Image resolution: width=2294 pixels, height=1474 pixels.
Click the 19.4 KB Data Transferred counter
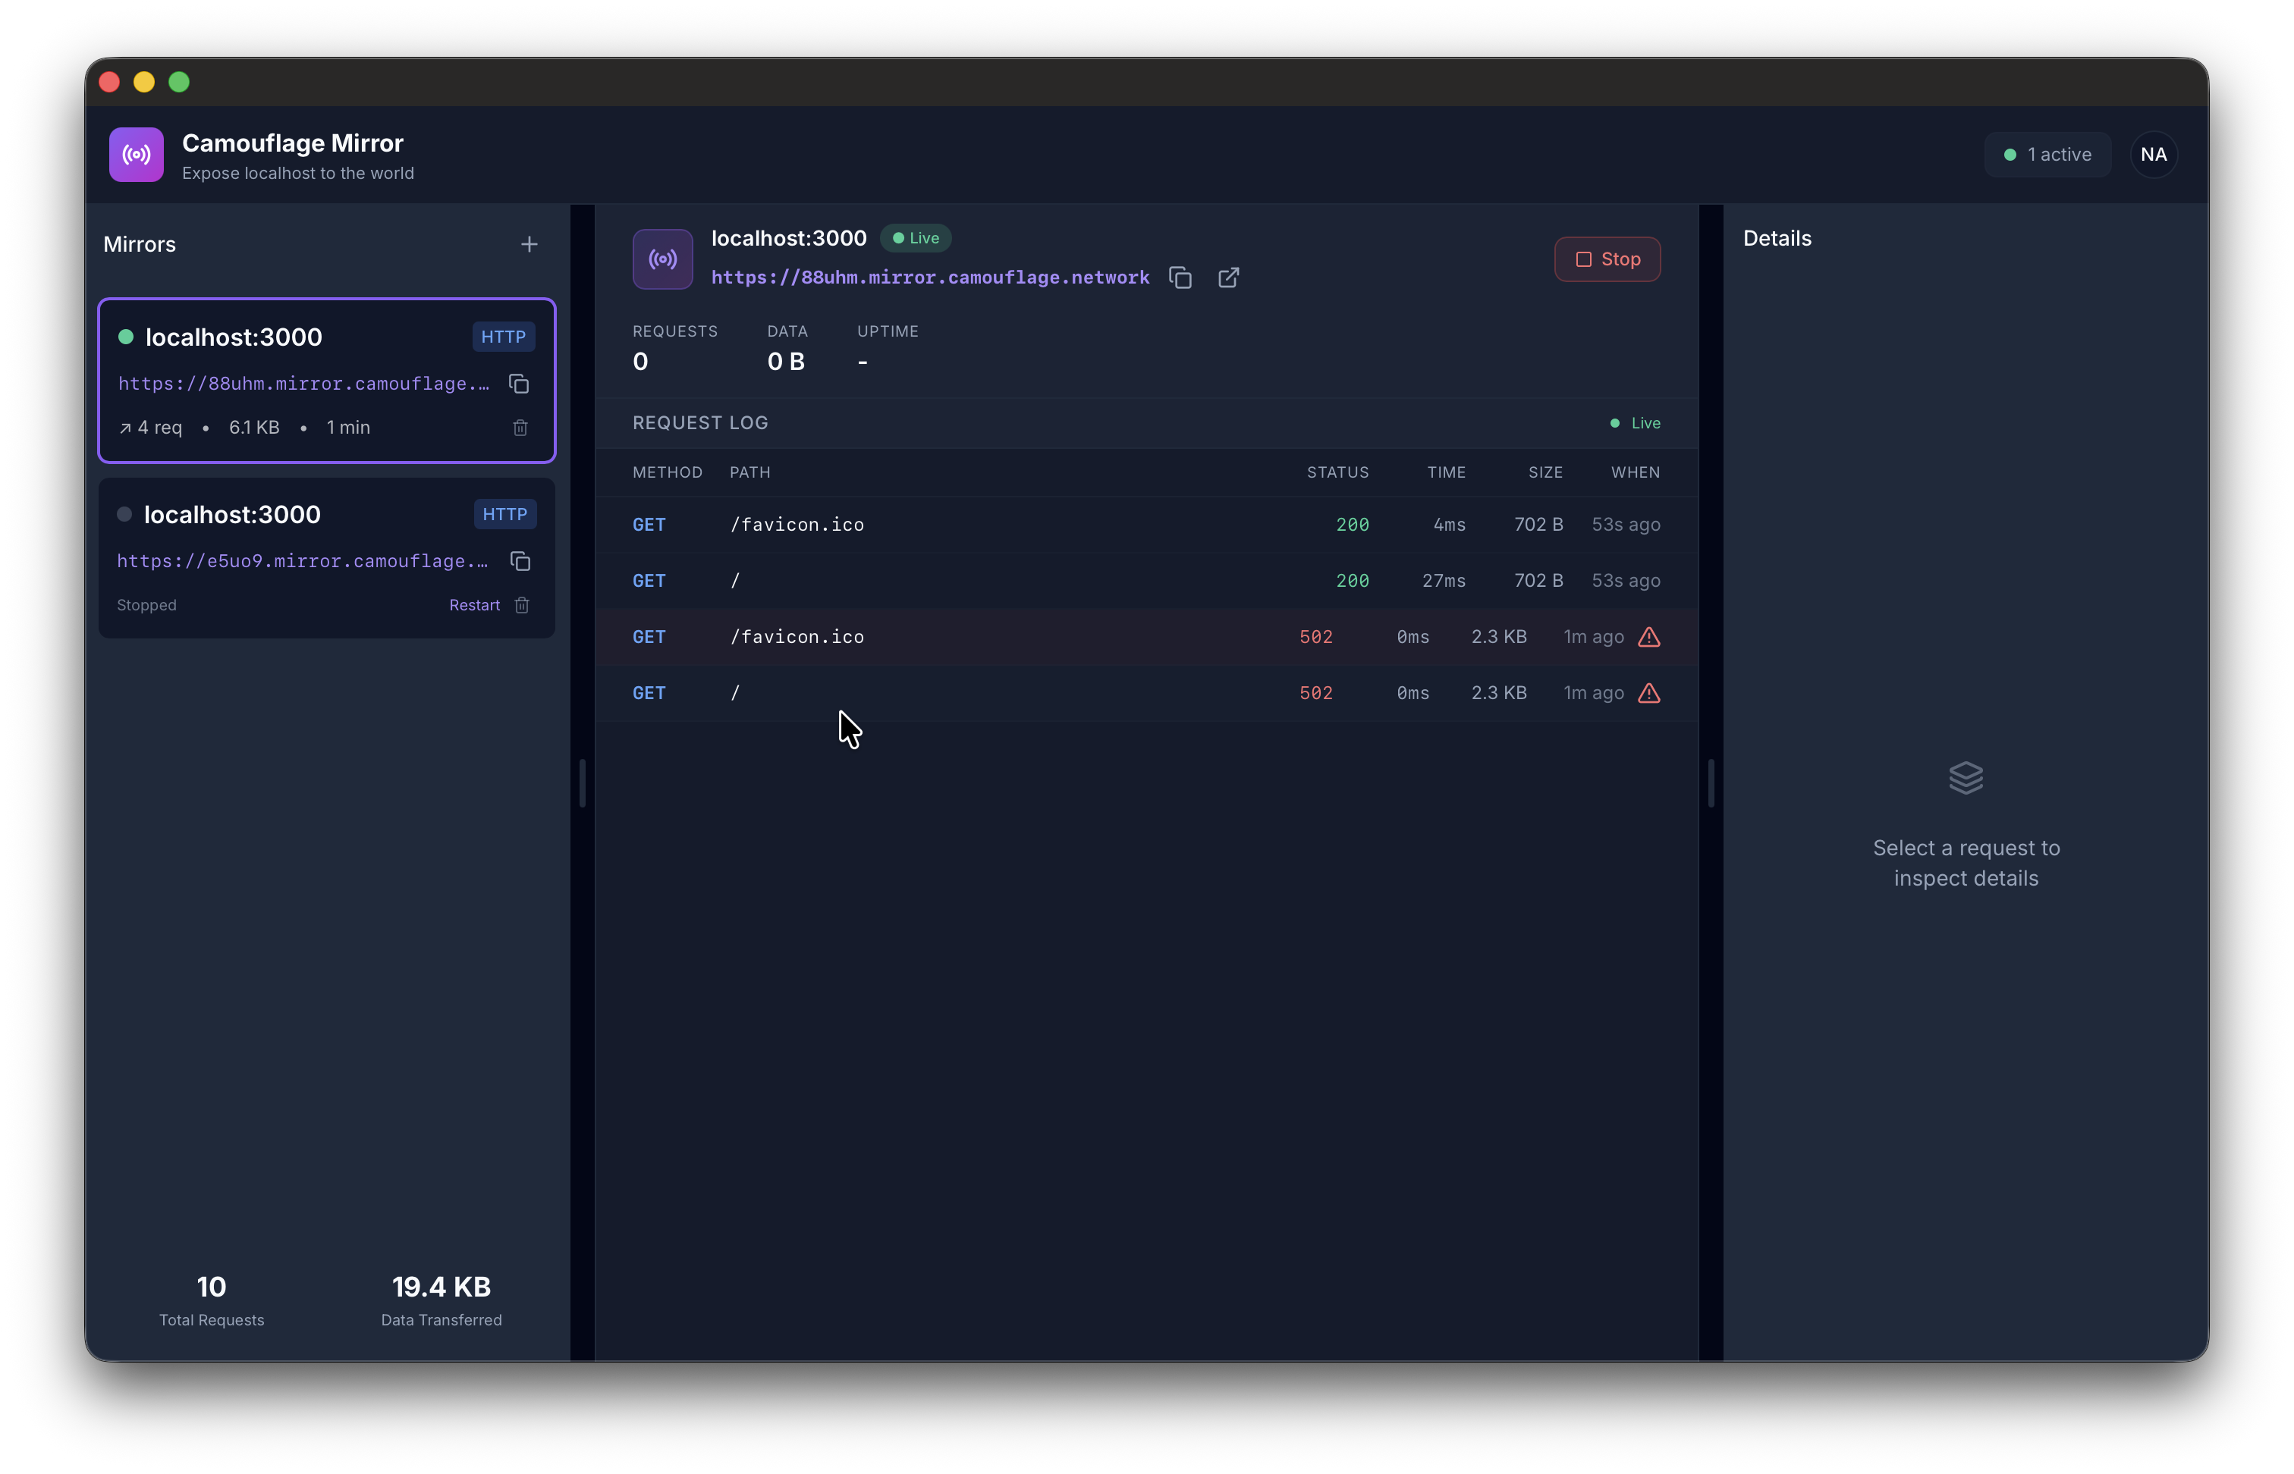(x=442, y=1299)
